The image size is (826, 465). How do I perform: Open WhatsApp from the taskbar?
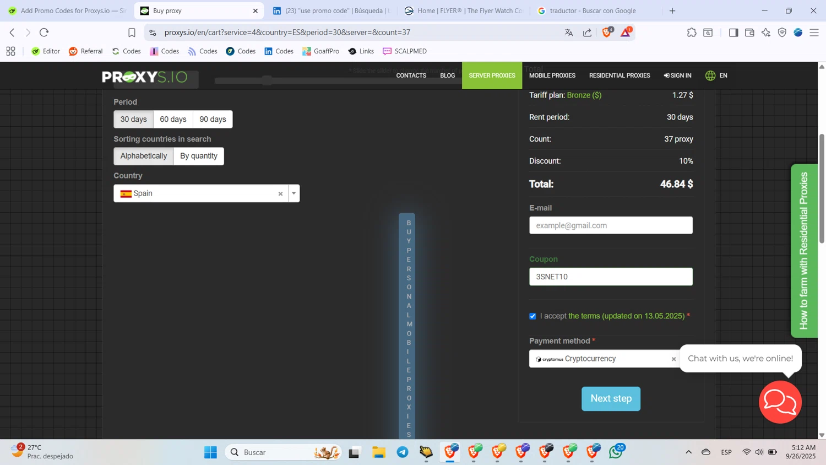(x=616, y=452)
